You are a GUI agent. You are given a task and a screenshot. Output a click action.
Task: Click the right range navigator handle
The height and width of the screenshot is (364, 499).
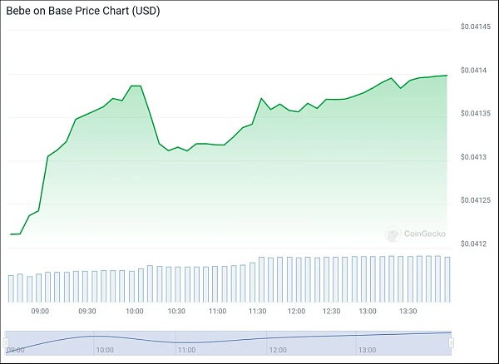pyautogui.click(x=452, y=342)
